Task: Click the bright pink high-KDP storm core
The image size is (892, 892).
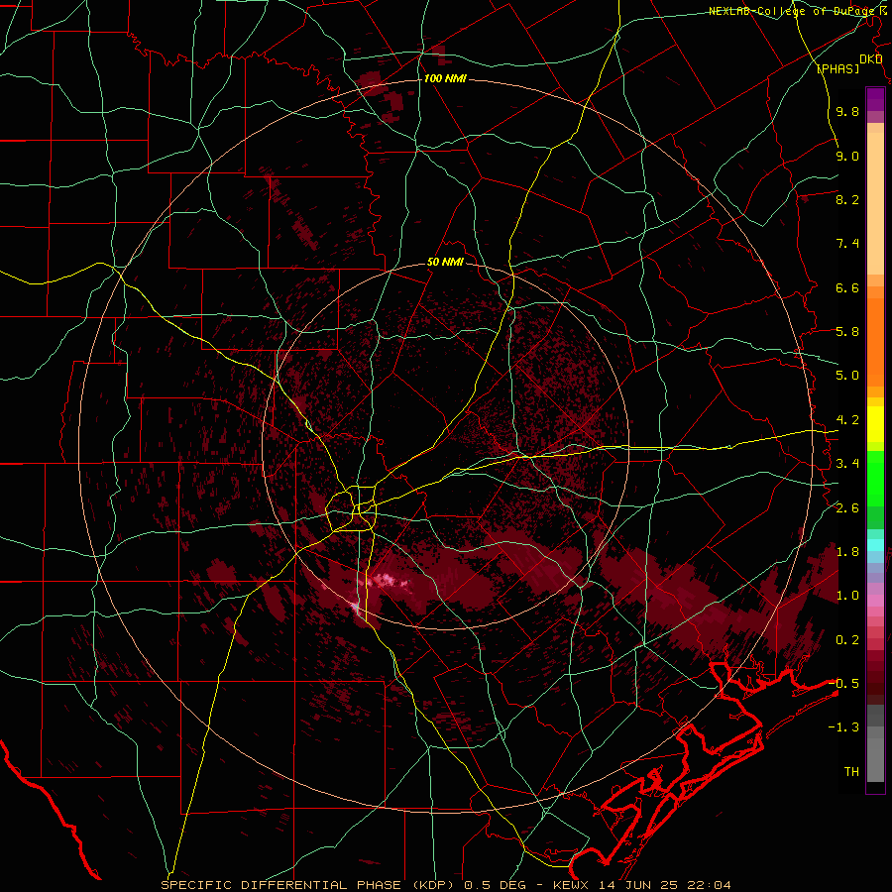Action: 386,581
